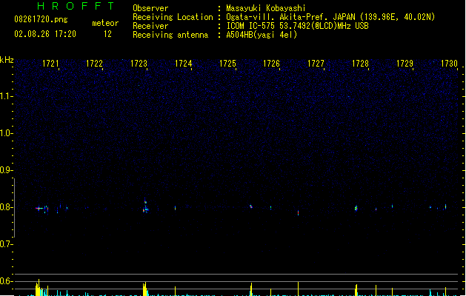Click the 0.6 kHz frequency label
This screenshot has height=296, width=466.
click(x=6, y=281)
